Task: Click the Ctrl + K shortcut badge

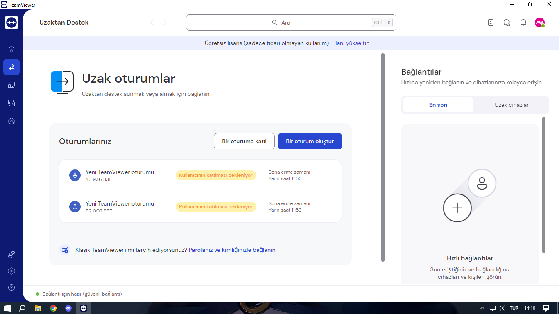Action: 382,23
